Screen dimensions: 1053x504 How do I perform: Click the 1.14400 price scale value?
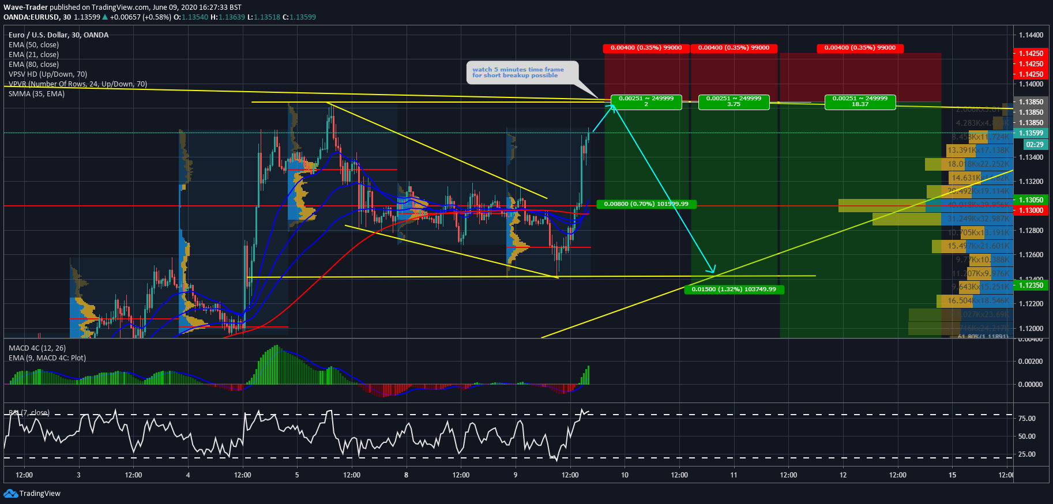(x=1031, y=35)
